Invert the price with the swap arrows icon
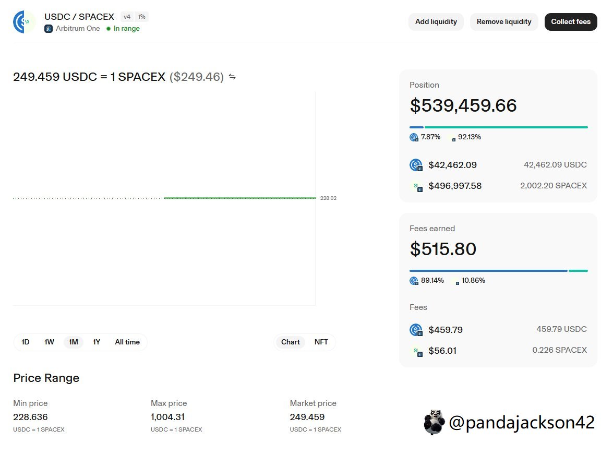The image size is (613, 454). click(x=232, y=77)
